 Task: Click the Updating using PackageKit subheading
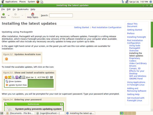pyautogui.click(x=17, y=32)
